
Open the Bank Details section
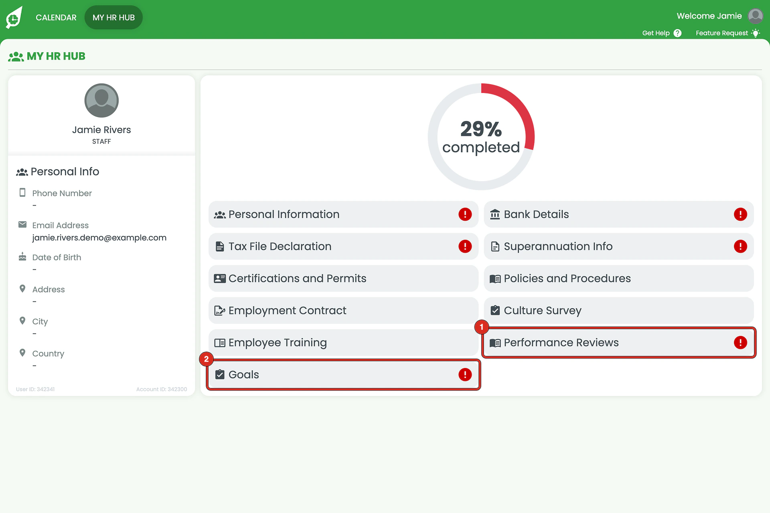coord(619,214)
